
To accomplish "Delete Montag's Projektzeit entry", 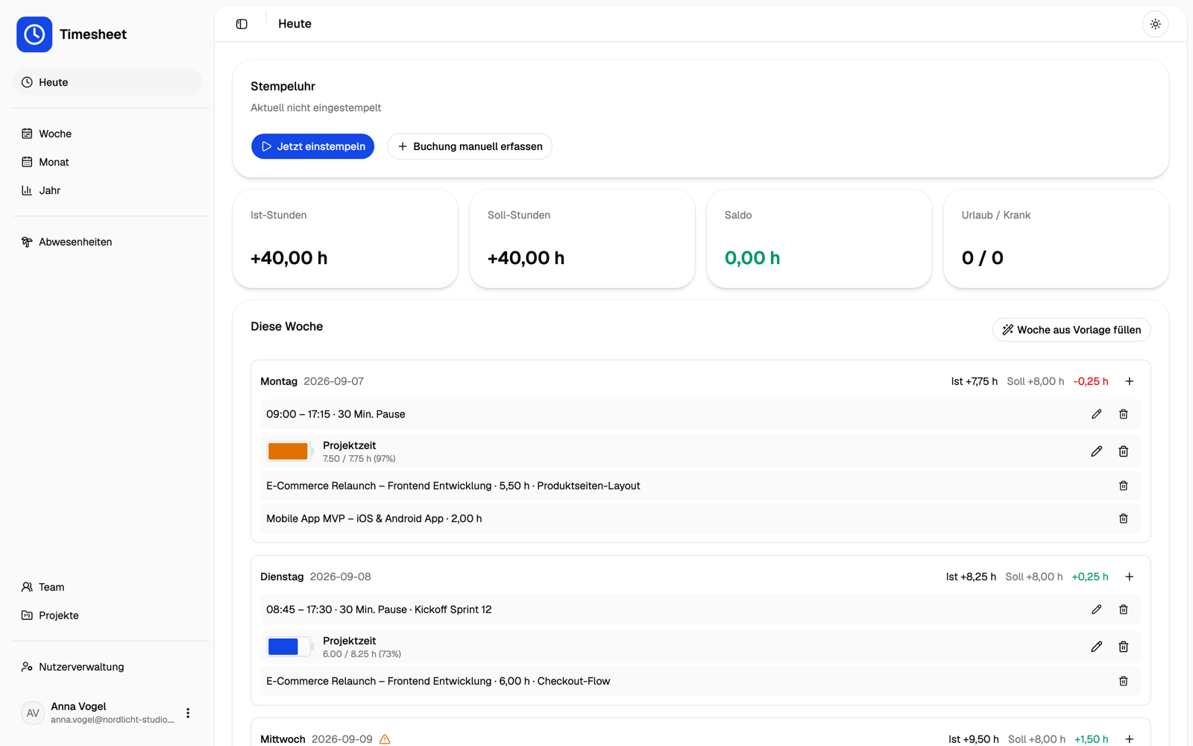I will 1124,451.
